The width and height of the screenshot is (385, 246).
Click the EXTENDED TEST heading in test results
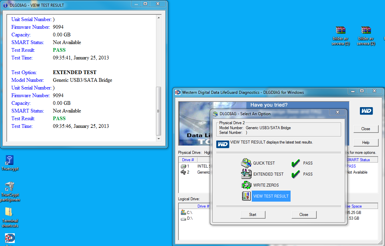tap(75, 72)
